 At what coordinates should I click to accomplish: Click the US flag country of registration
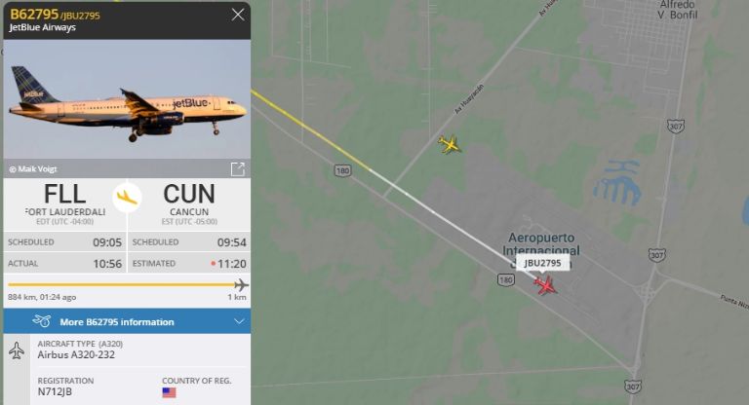click(x=169, y=392)
